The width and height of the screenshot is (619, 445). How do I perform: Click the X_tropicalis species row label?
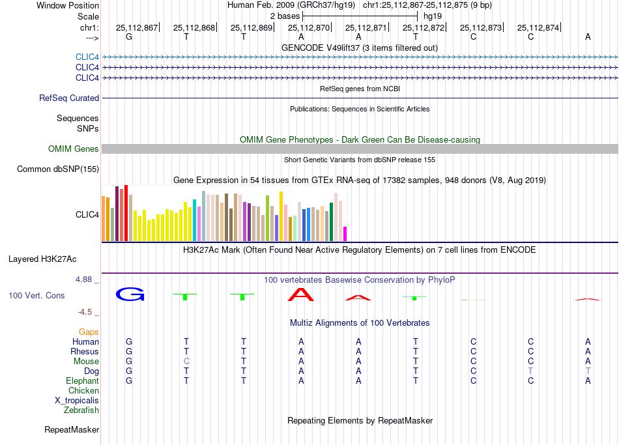click(x=77, y=401)
